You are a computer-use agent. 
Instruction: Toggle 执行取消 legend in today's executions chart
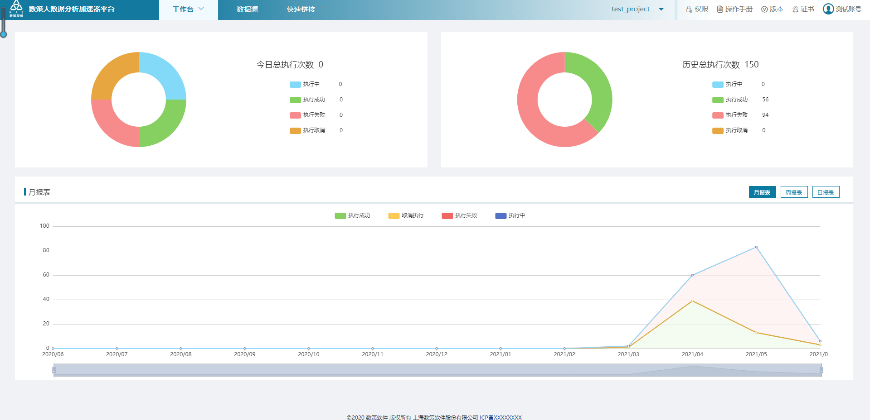[x=307, y=130]
